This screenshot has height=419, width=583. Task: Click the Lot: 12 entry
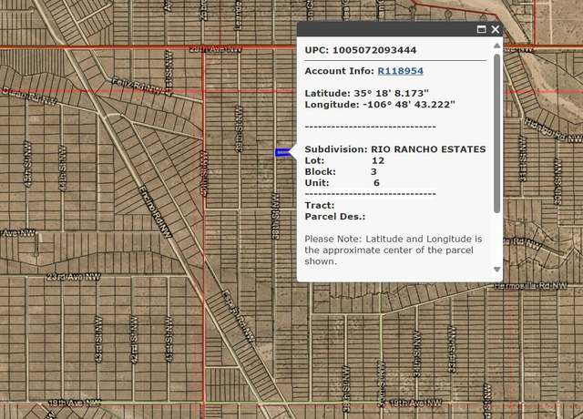pos(344,160)
